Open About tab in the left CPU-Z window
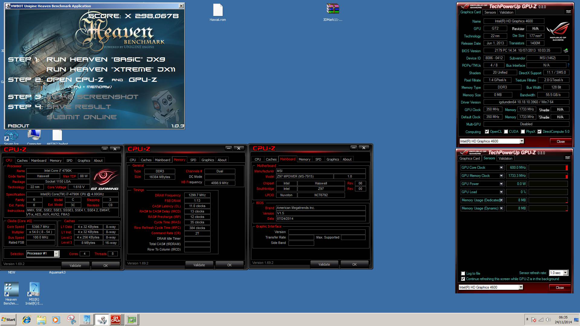 coord(98,161)
